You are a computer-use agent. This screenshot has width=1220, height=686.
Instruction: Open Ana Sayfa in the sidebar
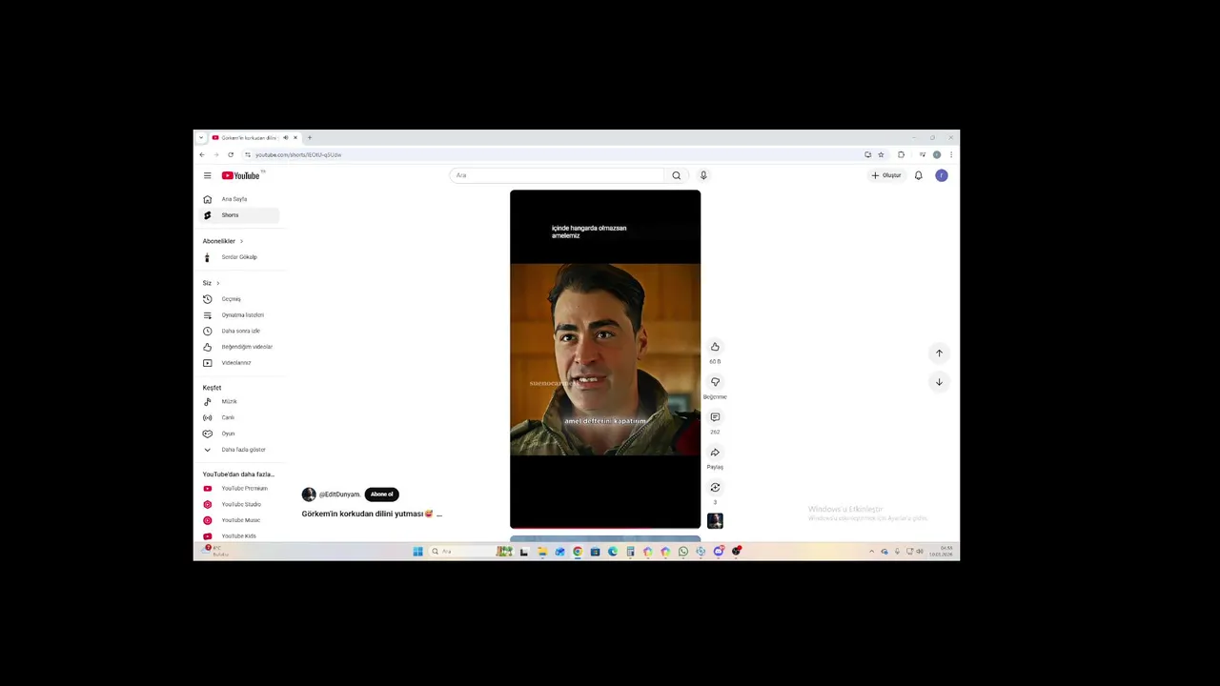coord(239,199)
